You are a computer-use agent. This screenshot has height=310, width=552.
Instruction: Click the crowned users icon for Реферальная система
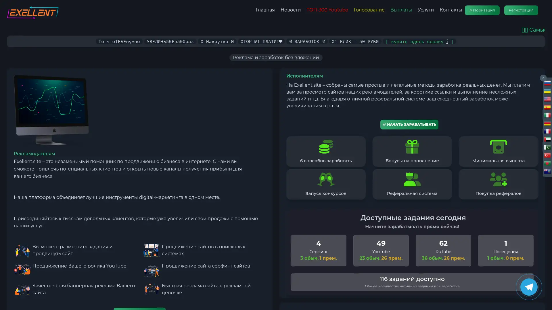412,179
